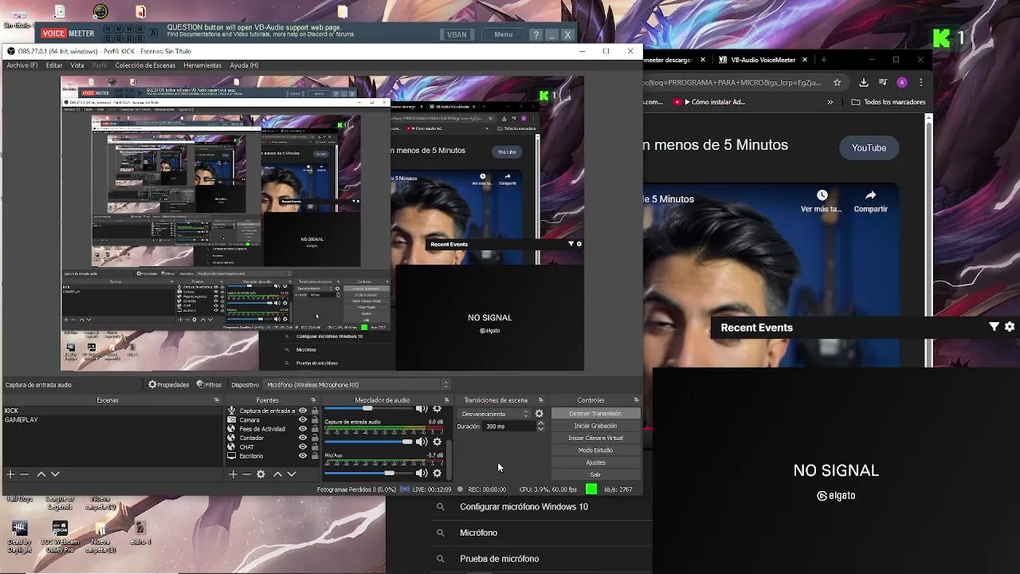Open Captura de entrada audio channel gear settings
The image size is (1020, 574).
point(437,442)
